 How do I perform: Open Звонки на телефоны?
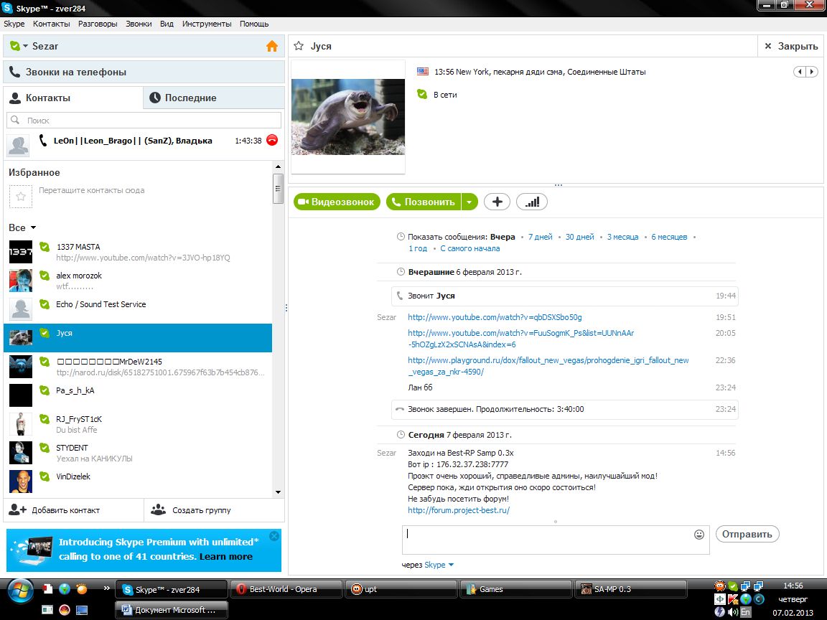144,72
